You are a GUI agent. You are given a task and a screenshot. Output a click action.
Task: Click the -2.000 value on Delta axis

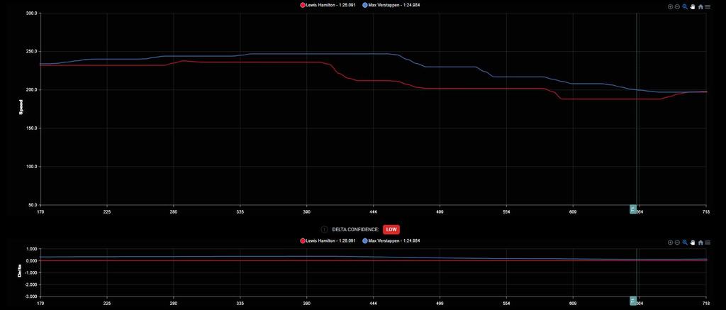click(x=31, y=285)
